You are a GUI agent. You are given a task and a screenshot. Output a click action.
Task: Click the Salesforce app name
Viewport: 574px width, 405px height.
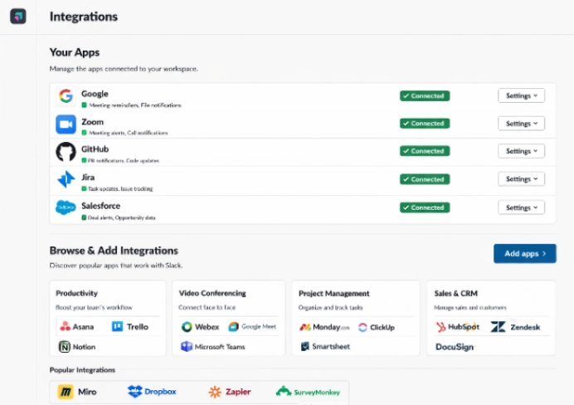pyautogui.click(x=100, y=206)
